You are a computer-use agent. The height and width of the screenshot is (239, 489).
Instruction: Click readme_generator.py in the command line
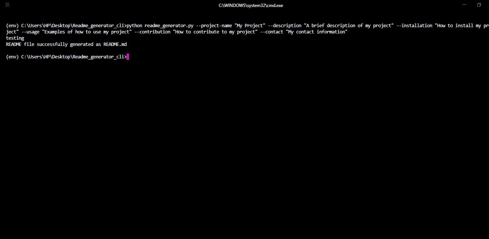pyautogui.click(x=169, y=26)
